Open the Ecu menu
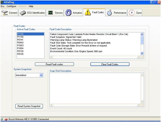Image resolution: width=161 pixels, height=122 pixels. click(3, 6)
